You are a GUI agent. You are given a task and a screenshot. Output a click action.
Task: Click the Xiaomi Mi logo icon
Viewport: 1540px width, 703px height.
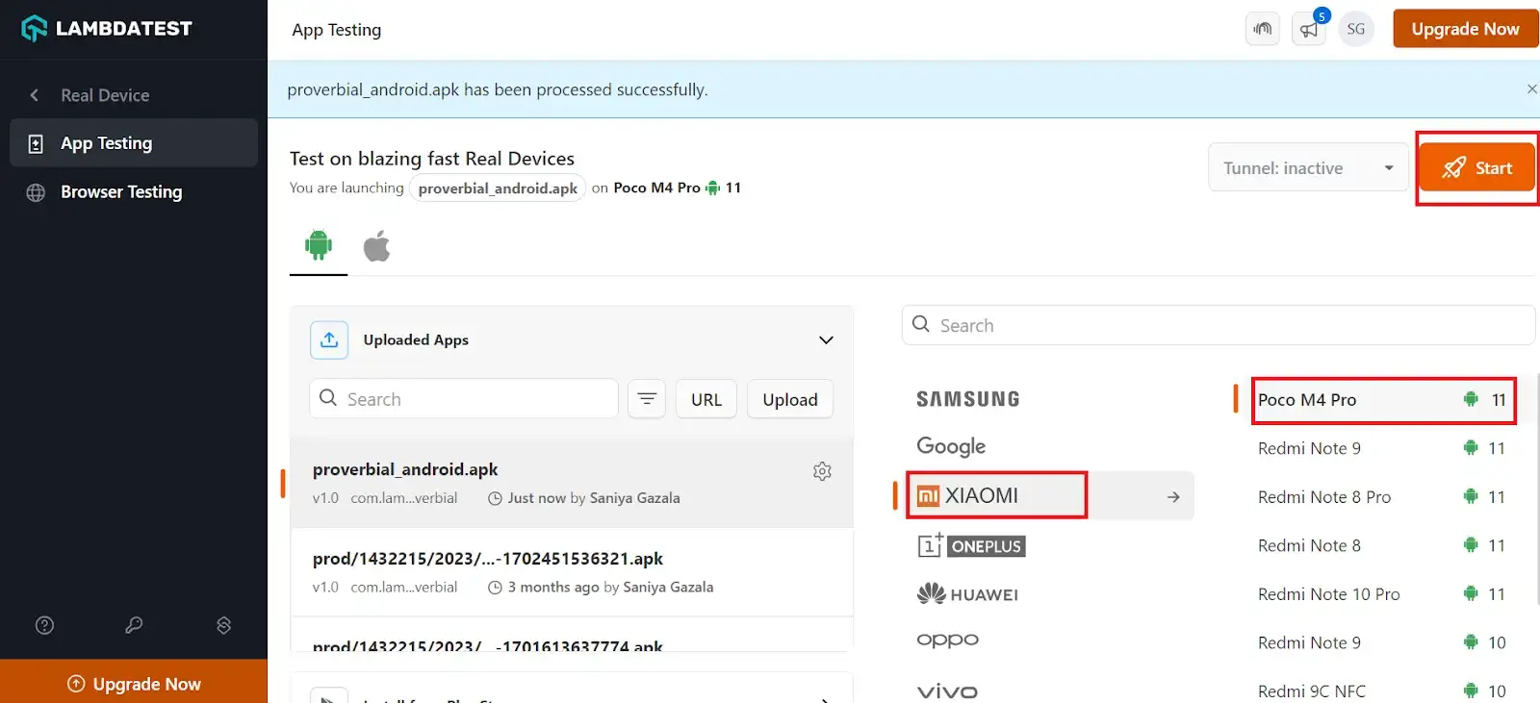click(x=928, y=496)
